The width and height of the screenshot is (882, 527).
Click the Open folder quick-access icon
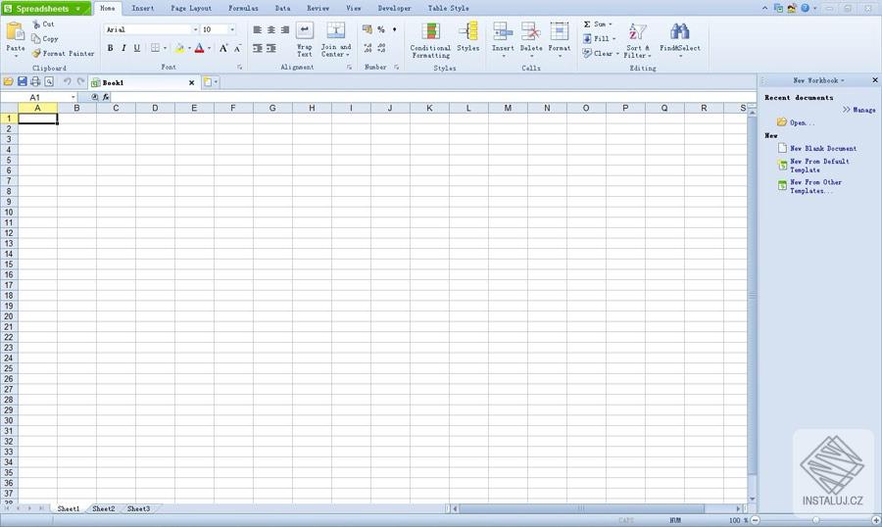click(x=9, y=82)
